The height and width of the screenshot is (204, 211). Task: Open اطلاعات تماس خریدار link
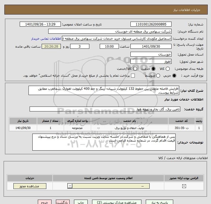tap(46, 39)
